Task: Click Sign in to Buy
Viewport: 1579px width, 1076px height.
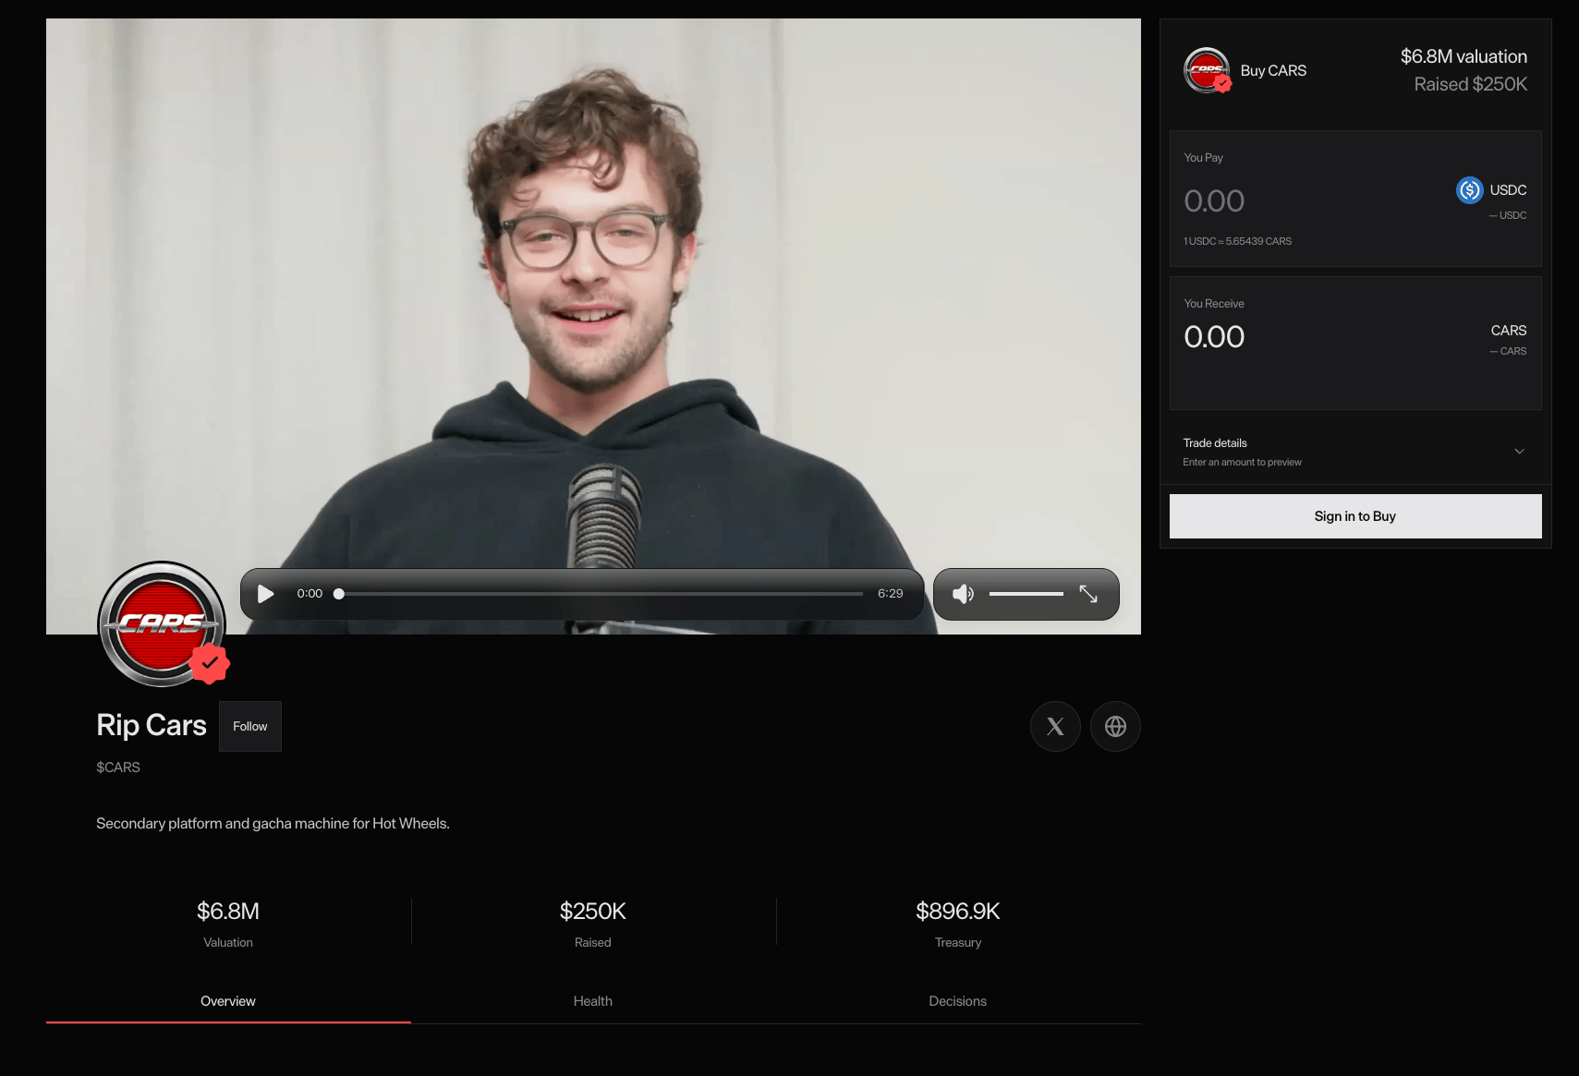Action: (1355, 516)
